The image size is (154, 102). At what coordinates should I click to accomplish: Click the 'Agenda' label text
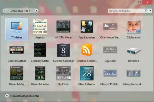pos(40,37)
